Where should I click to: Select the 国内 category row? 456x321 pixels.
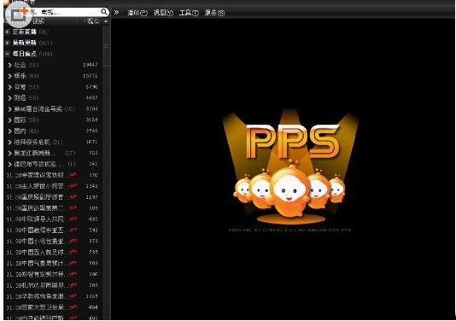click(x=53, y=131)
